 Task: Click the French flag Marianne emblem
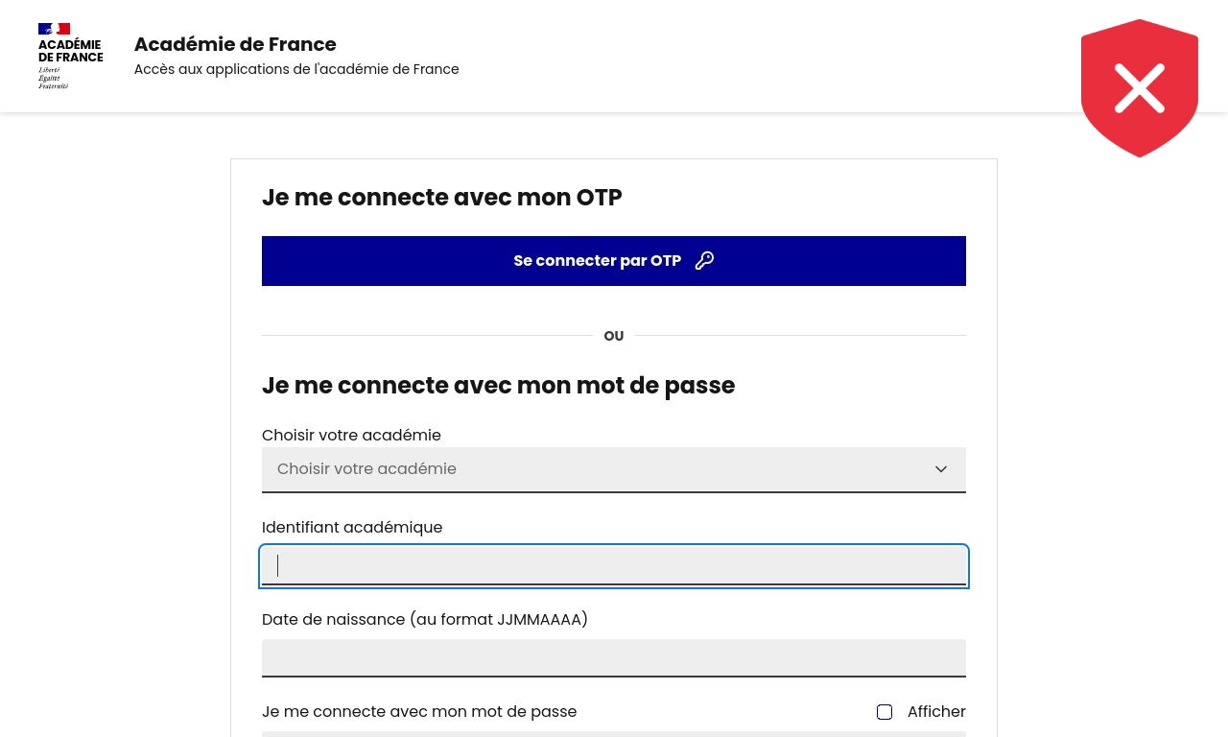[x=54, y=29]
